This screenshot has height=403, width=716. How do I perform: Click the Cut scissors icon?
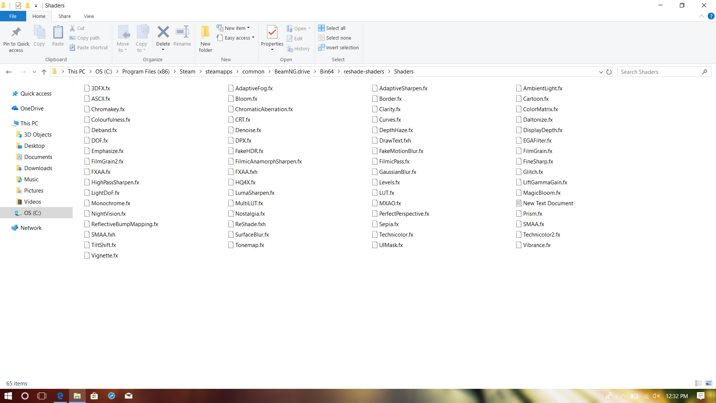(72, 28)
